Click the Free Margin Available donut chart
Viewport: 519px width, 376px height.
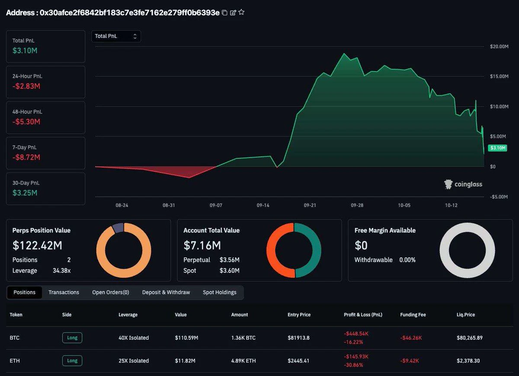pos(467,250)
